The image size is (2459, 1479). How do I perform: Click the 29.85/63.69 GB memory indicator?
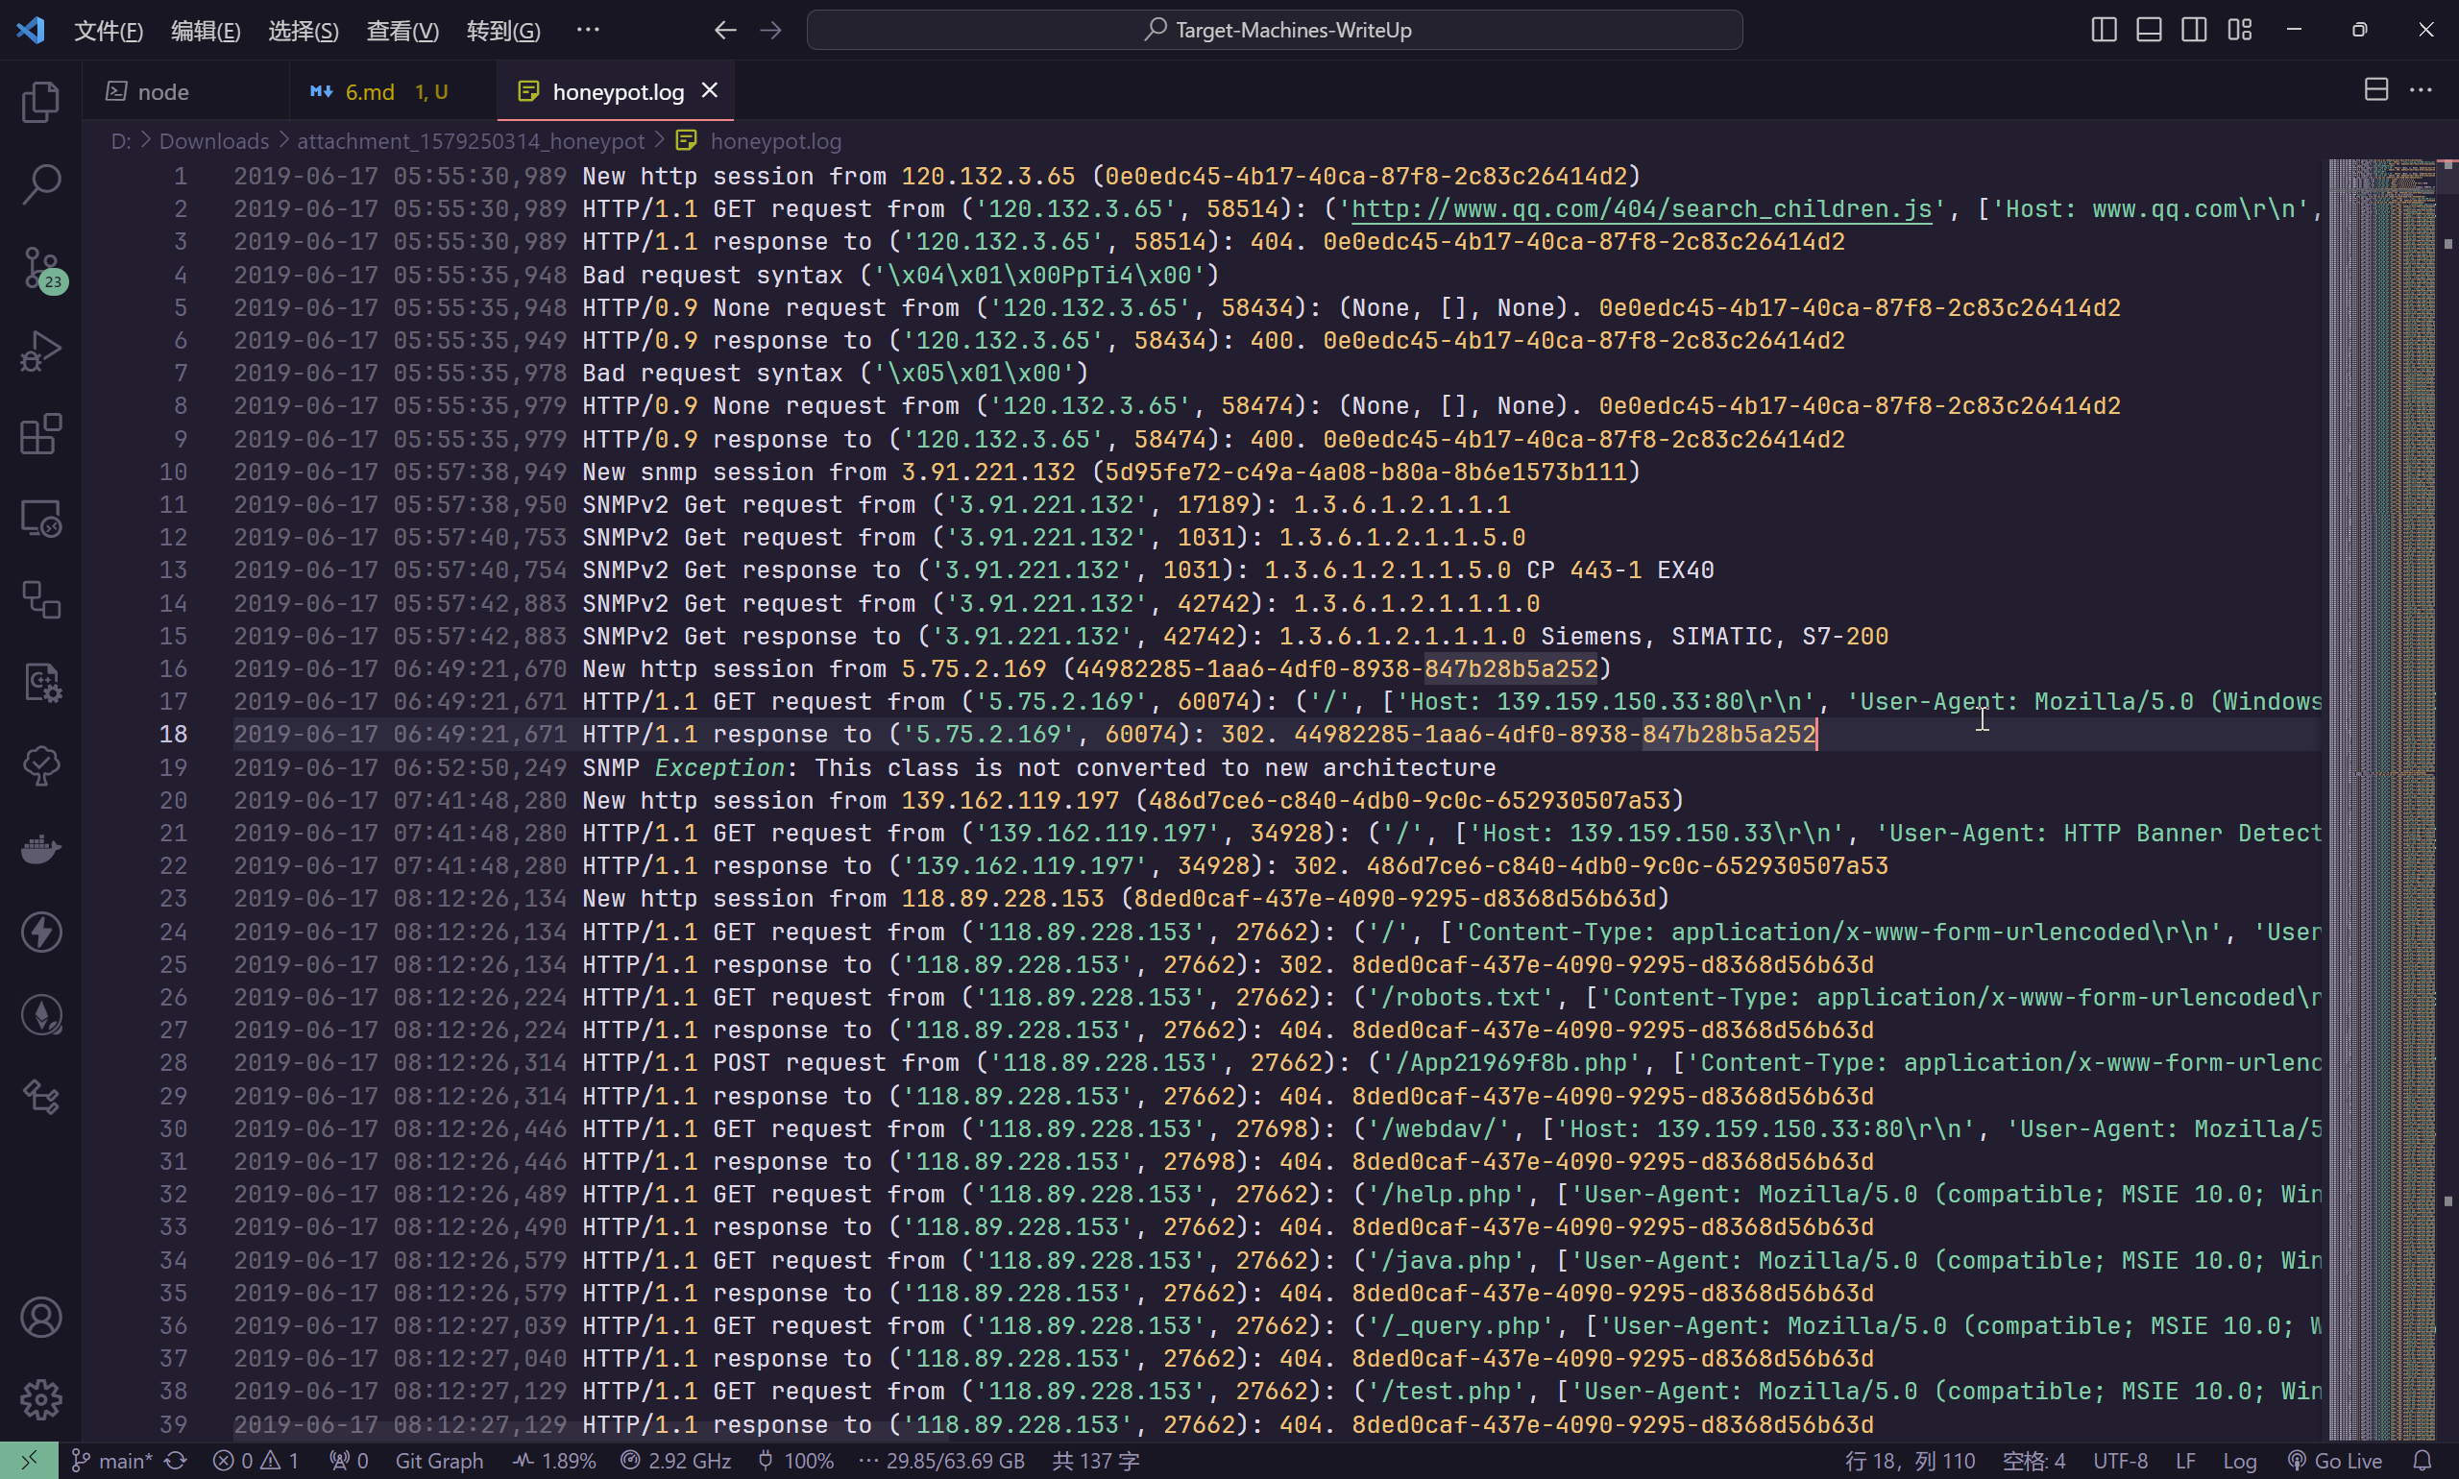pyautogui.click(x=941, y=1460)
